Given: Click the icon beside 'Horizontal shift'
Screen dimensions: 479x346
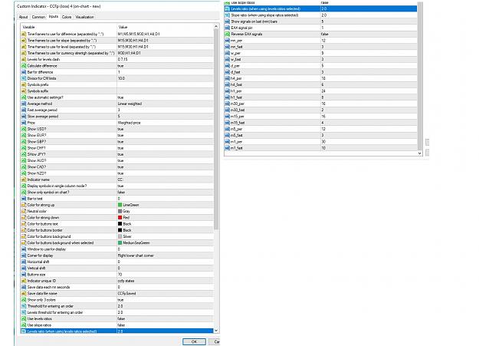Looking at the screenshot, I should [24, 262].
